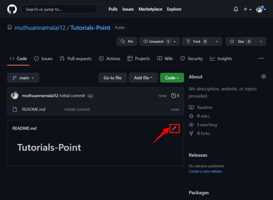This screenshot has height=200, width=273.
Task: Click the Packages heading
Action: click(x=199, y=193)
